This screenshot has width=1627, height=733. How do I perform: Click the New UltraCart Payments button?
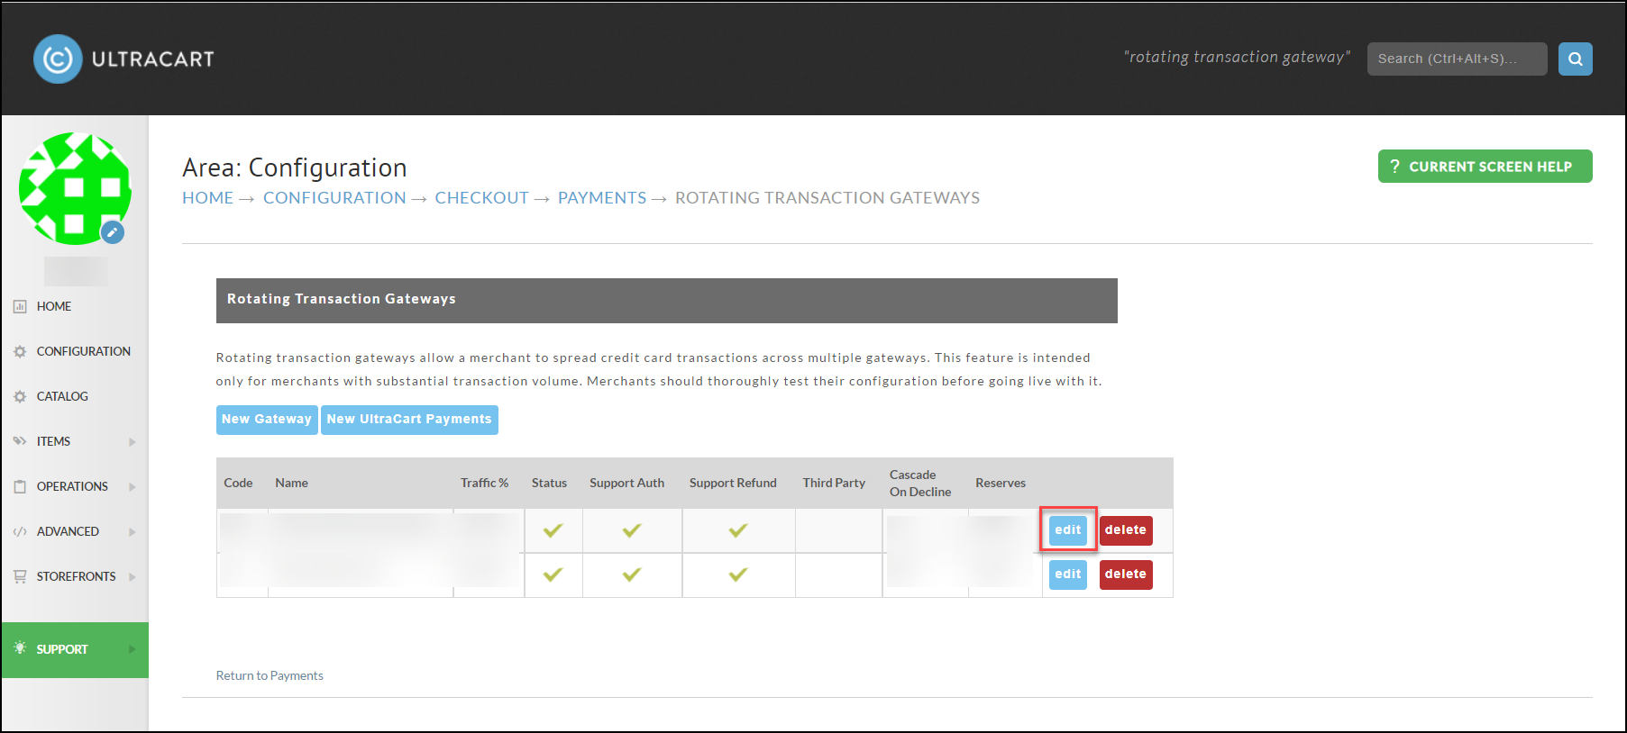coord(409,420)
